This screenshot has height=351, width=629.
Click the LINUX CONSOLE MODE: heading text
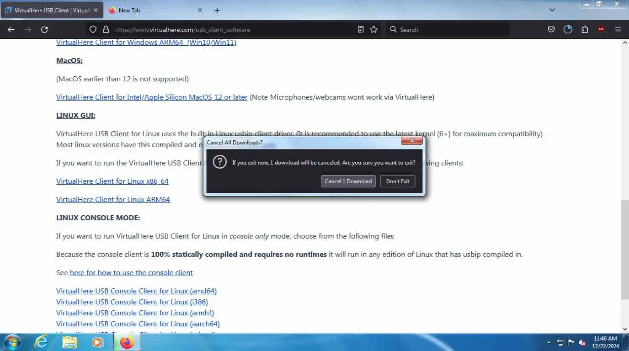coord(98,218)
